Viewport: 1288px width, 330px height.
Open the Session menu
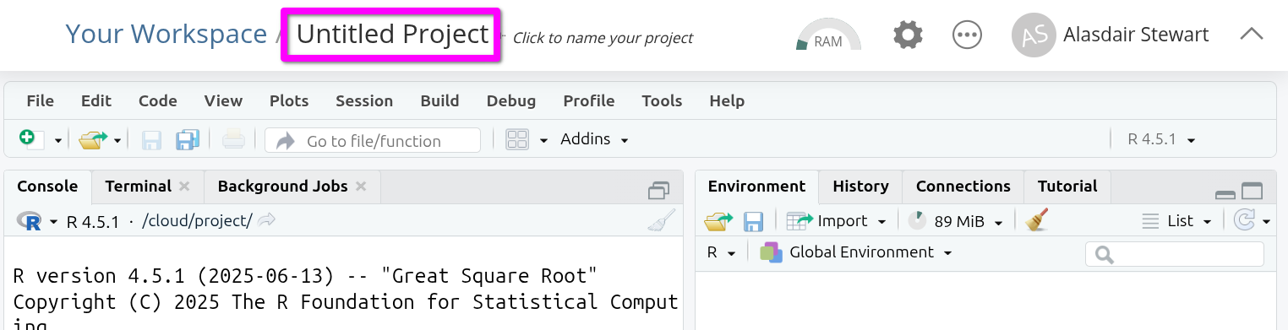click(364, 101)
